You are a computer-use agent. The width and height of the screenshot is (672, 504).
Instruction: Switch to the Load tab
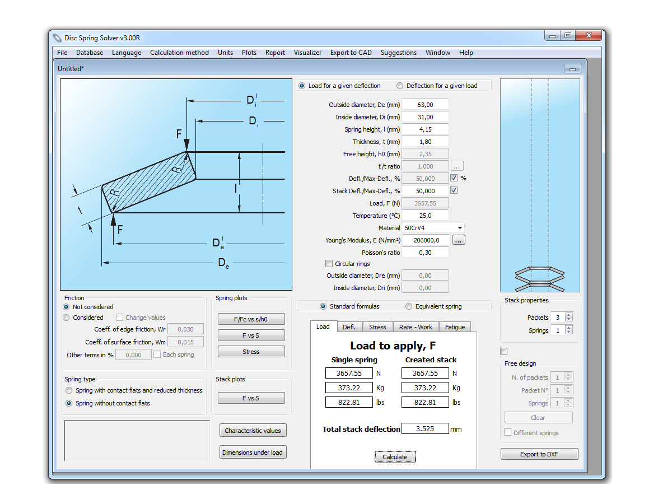coord(323,326)
